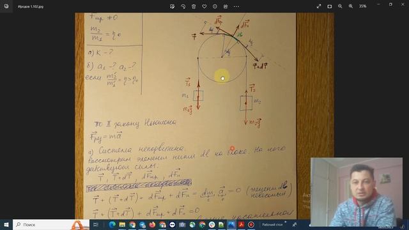Open the print or share icon
This screenshot has height=230, width=409.
pyautogui.click(x=226, y=6)
